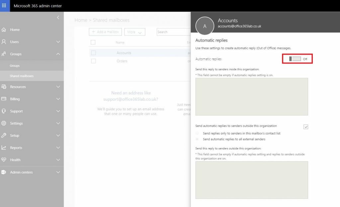The height and width of the screenshot is (207, 340).
Task: Uncheck send replies to outside senders checkbox
Action: [x=306, y=127]
